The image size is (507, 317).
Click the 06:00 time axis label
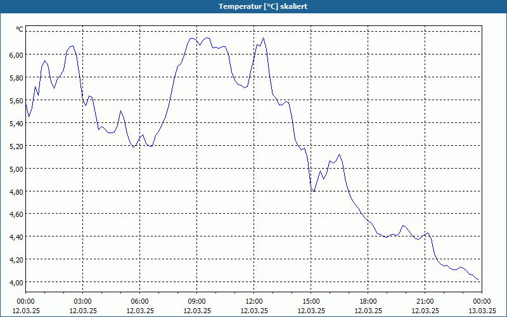click(x=139, y=302)
